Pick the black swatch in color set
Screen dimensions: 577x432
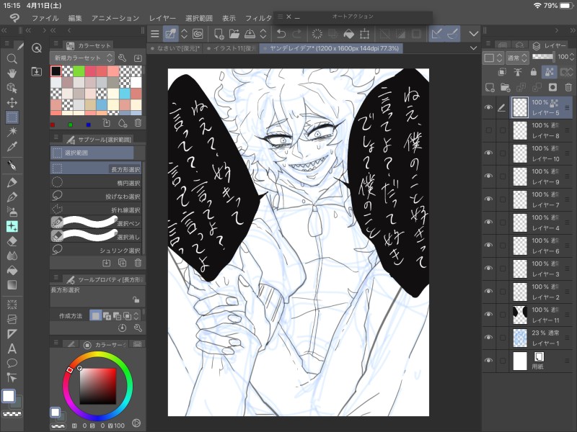point(56,71)
